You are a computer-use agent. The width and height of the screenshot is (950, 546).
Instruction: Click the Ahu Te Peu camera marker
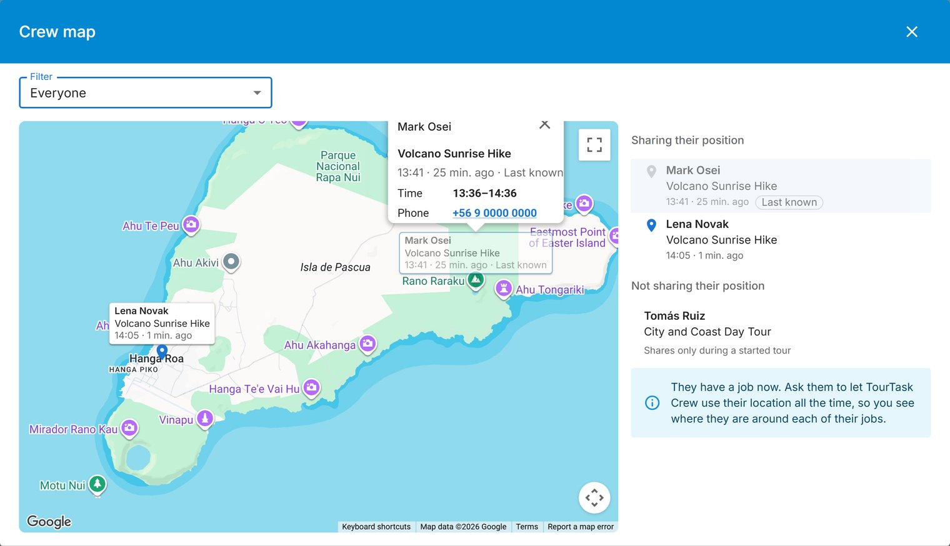point(191,225)
